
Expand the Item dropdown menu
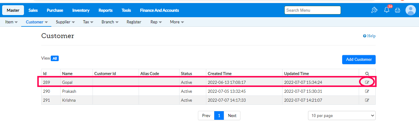[11, 22]
